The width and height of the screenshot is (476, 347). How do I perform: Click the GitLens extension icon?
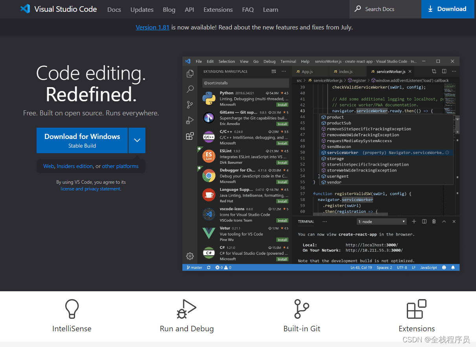209,117
